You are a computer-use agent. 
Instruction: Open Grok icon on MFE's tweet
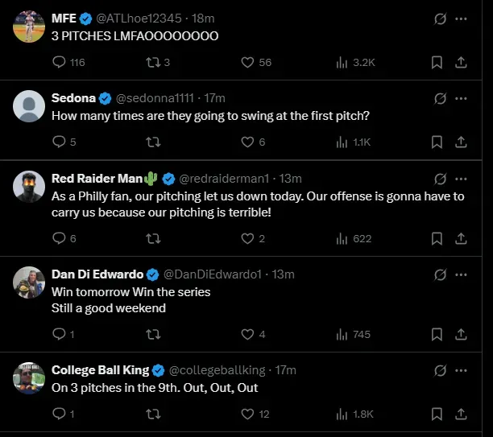tap(440, 18)
